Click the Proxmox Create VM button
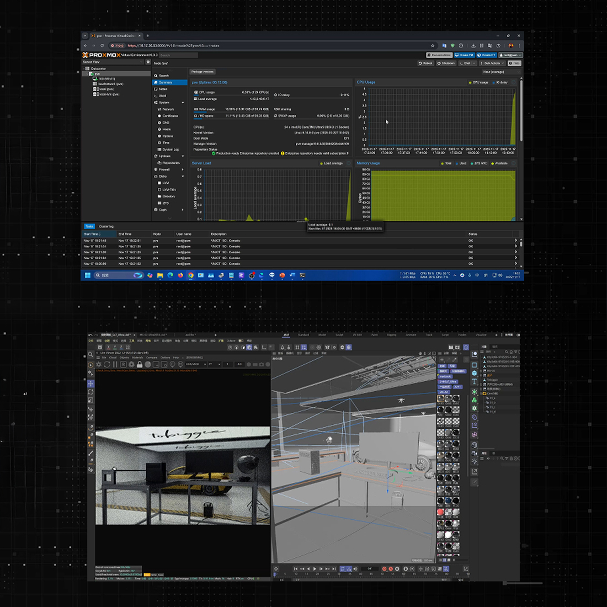The height and width of the screenshot is (607, 607). click(465, 55)
